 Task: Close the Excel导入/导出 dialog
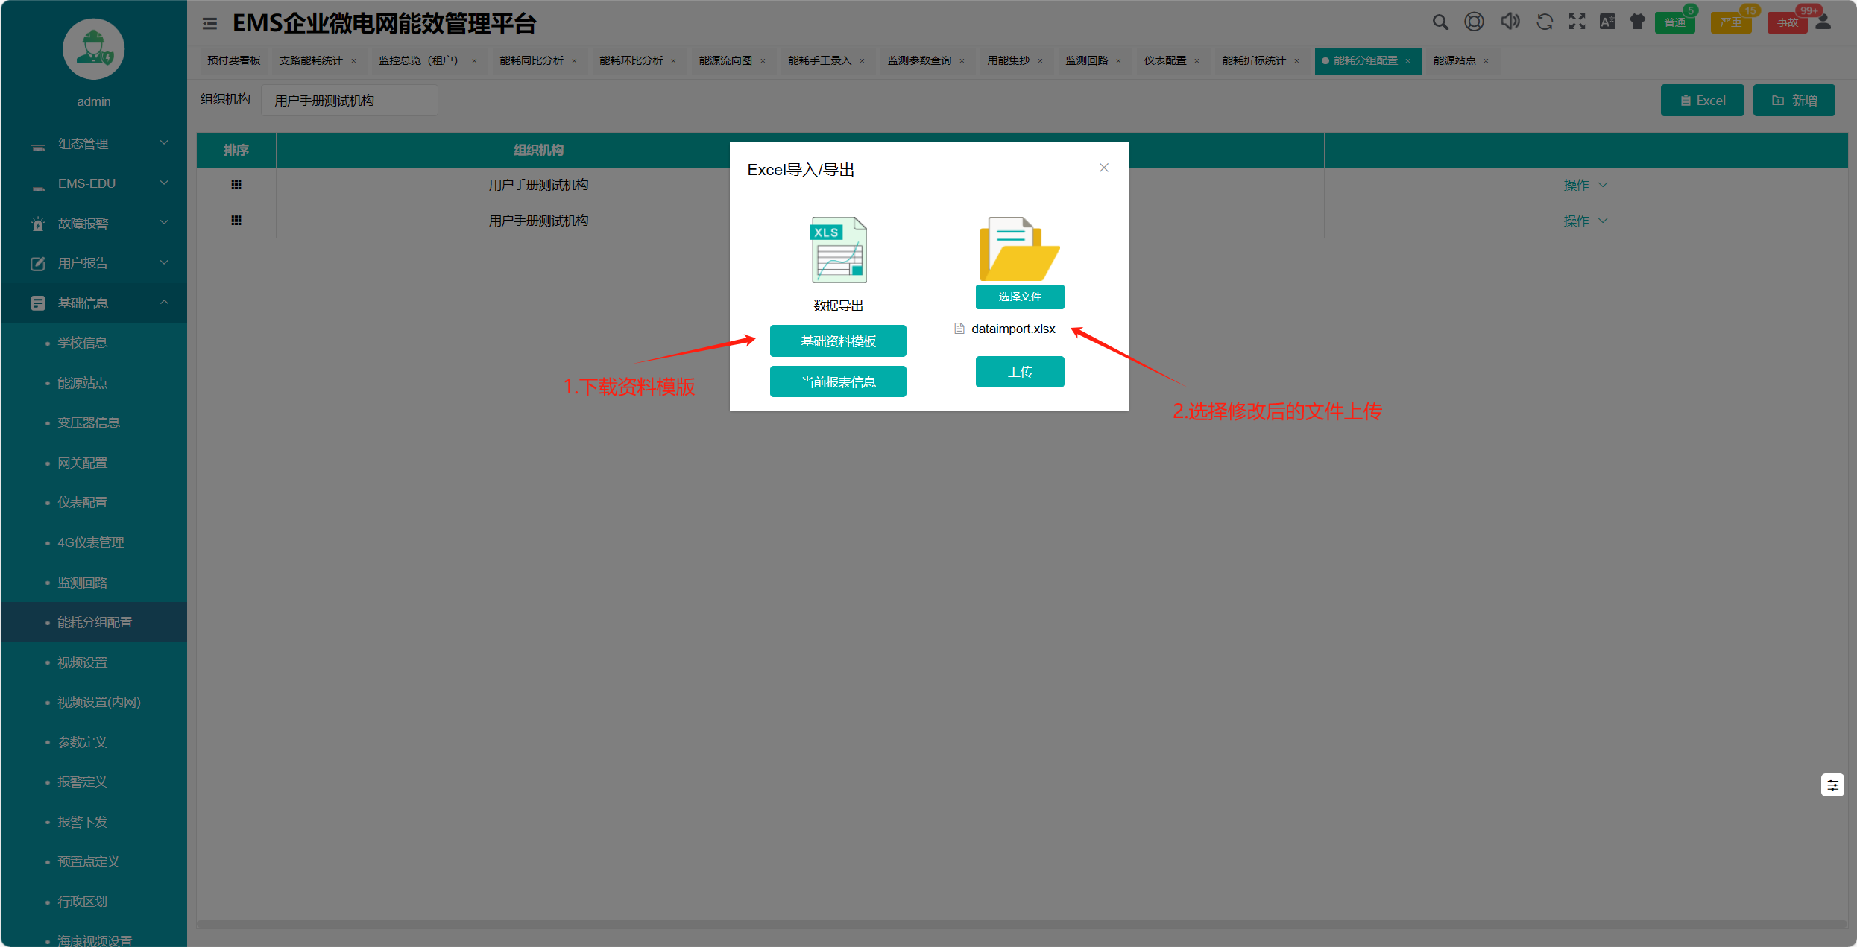click(1103, 168)
